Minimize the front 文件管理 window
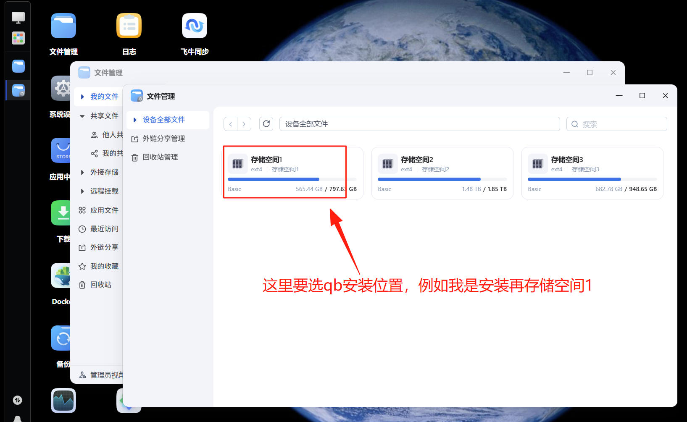The height and width of the screenshot is (422, 687). click(619, 96)
